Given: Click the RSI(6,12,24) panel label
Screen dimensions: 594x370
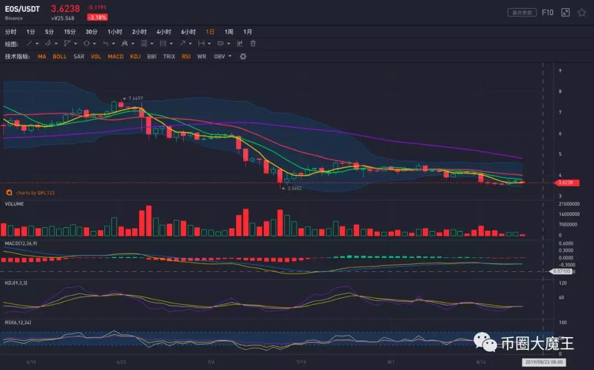Looking at the screenshot, I should (18, 323).
